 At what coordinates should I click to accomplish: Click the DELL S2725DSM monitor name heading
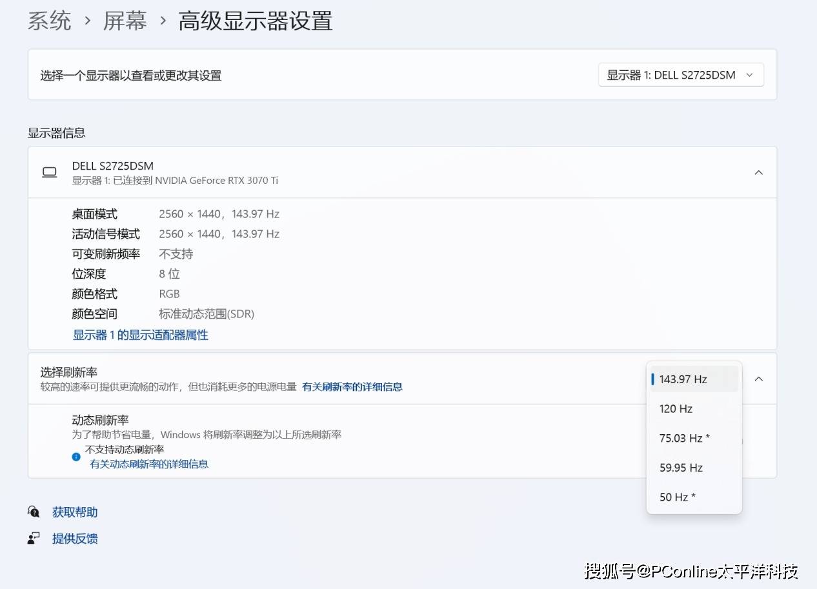point(113,166)
